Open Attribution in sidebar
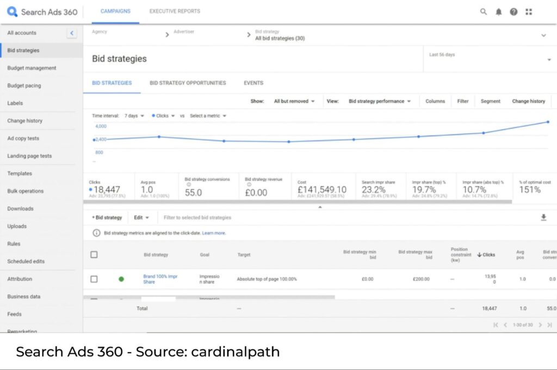Image resolution: width=557 pixels, height=370 pixels. 20,279
